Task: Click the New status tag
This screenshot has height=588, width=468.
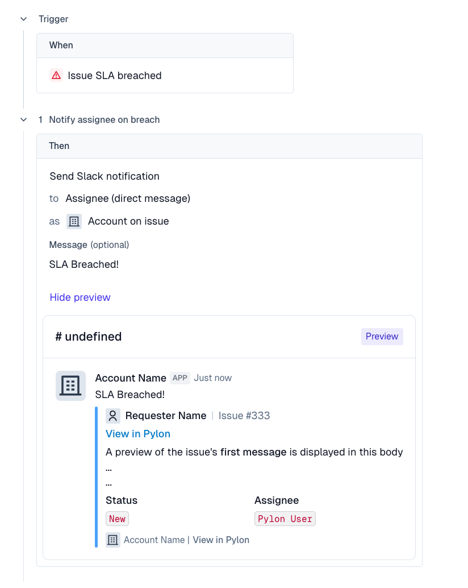Action: click(117, 519)
